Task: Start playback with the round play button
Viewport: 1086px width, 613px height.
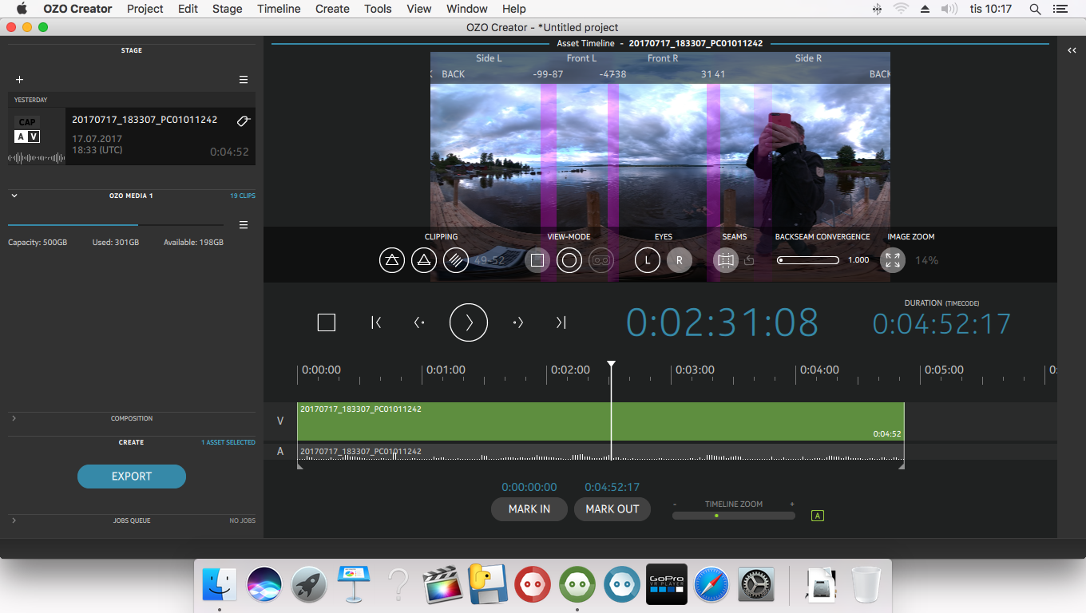Action: 469,322
